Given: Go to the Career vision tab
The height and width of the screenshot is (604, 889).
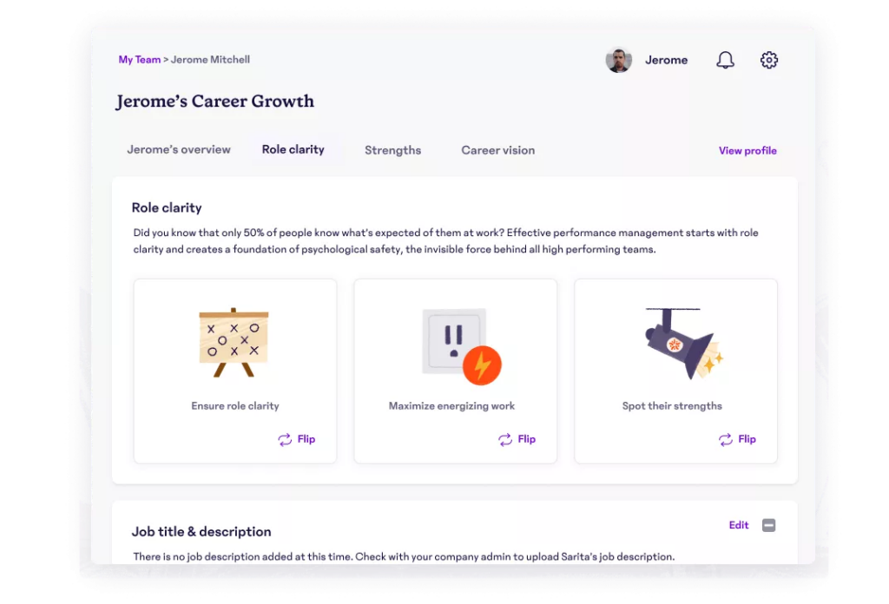Looking at the screenshot, I should [x=497, y=150].
